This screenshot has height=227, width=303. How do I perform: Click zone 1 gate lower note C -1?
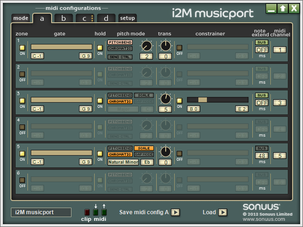tap(37, 56)
